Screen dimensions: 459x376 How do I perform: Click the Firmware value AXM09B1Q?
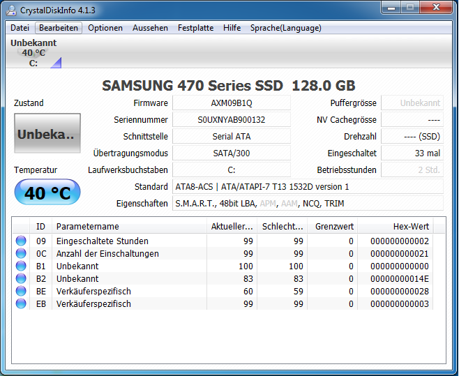click(232, 103)
